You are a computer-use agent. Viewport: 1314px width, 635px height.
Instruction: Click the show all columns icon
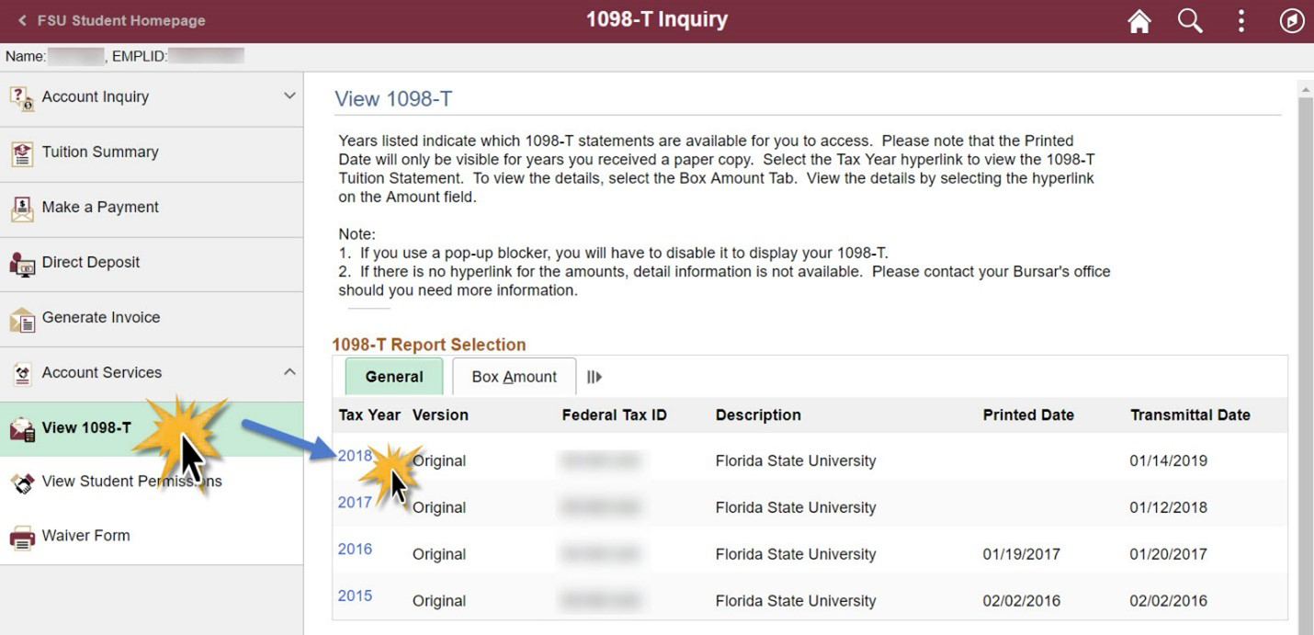[x=594, y=377]
